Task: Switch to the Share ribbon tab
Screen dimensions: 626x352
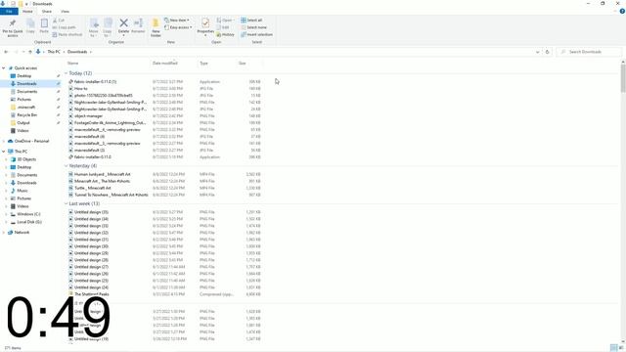Action: 47,11
